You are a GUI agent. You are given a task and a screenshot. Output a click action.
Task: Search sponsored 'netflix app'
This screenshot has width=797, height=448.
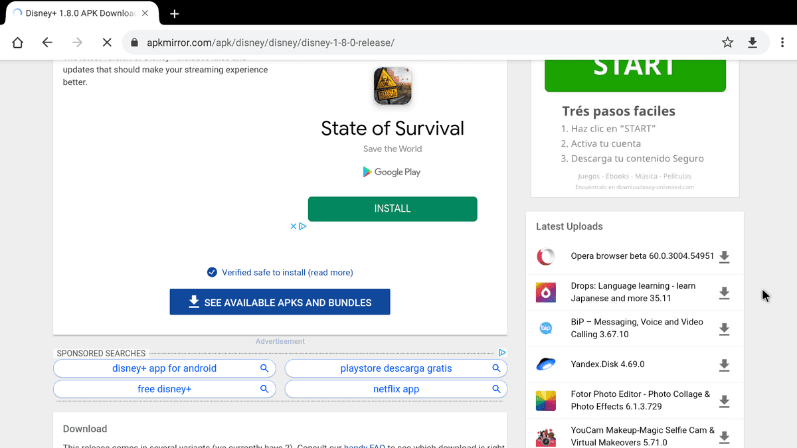pyautogui.click(x=396, y=389)
